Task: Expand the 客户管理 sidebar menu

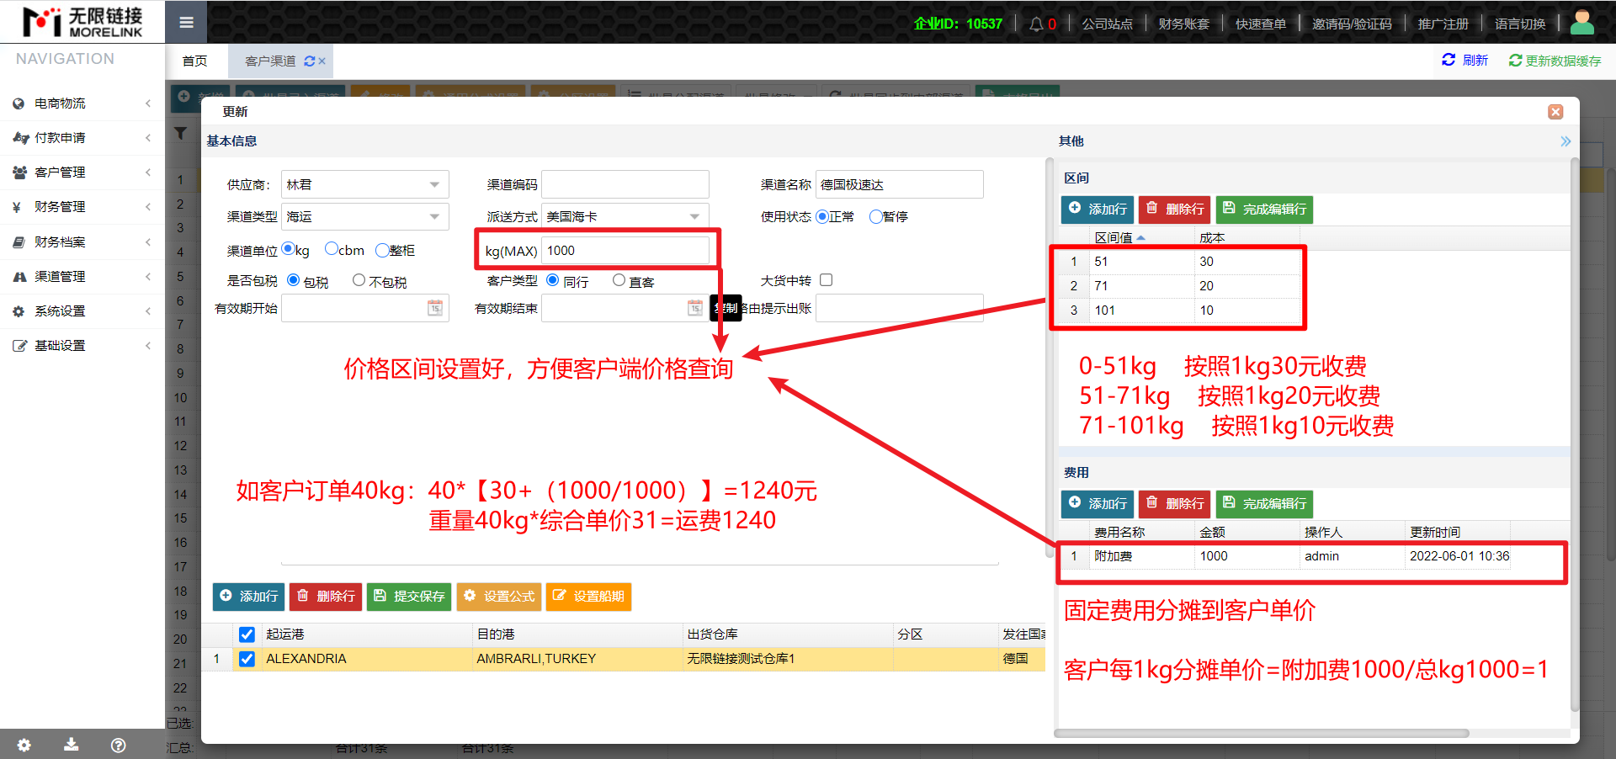Action: point(82,172)
